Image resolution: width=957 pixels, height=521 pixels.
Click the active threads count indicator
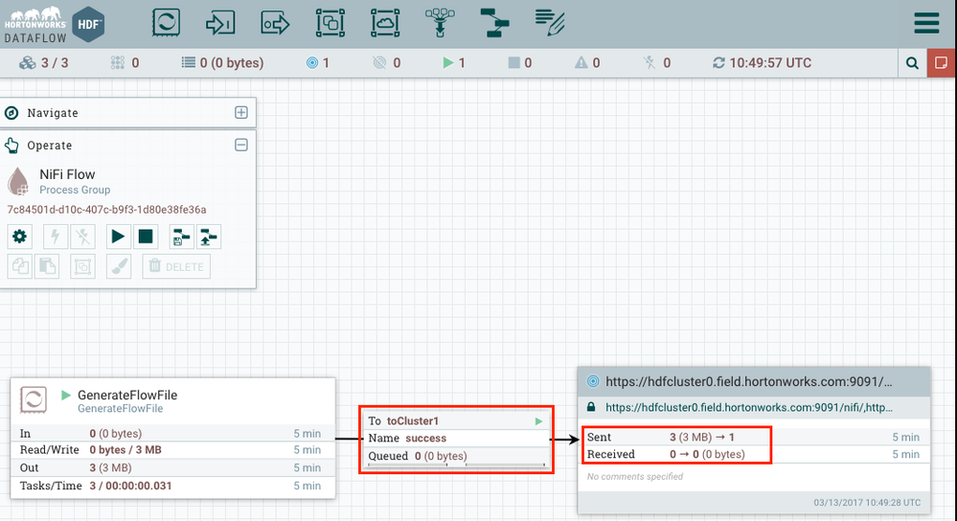tap(125, 63)
